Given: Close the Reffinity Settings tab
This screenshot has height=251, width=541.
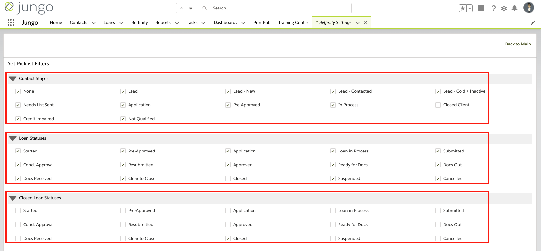Looking at the screenshot, I should click(365, 23).
